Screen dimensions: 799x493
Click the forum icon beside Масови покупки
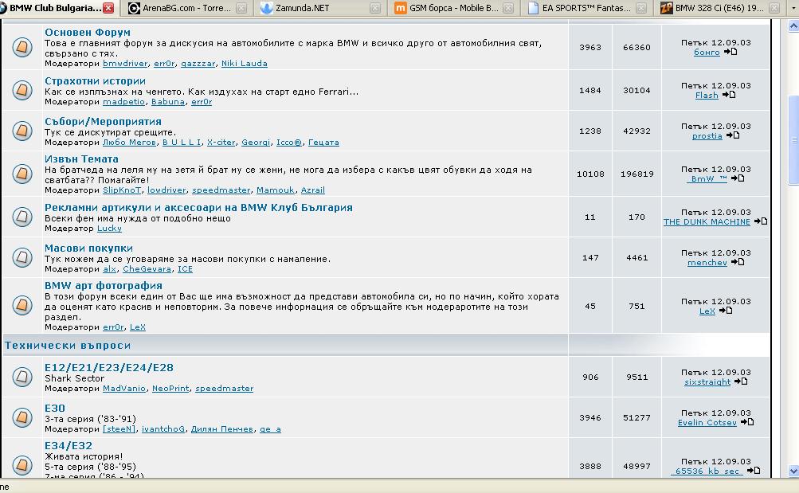click(22, 258)
